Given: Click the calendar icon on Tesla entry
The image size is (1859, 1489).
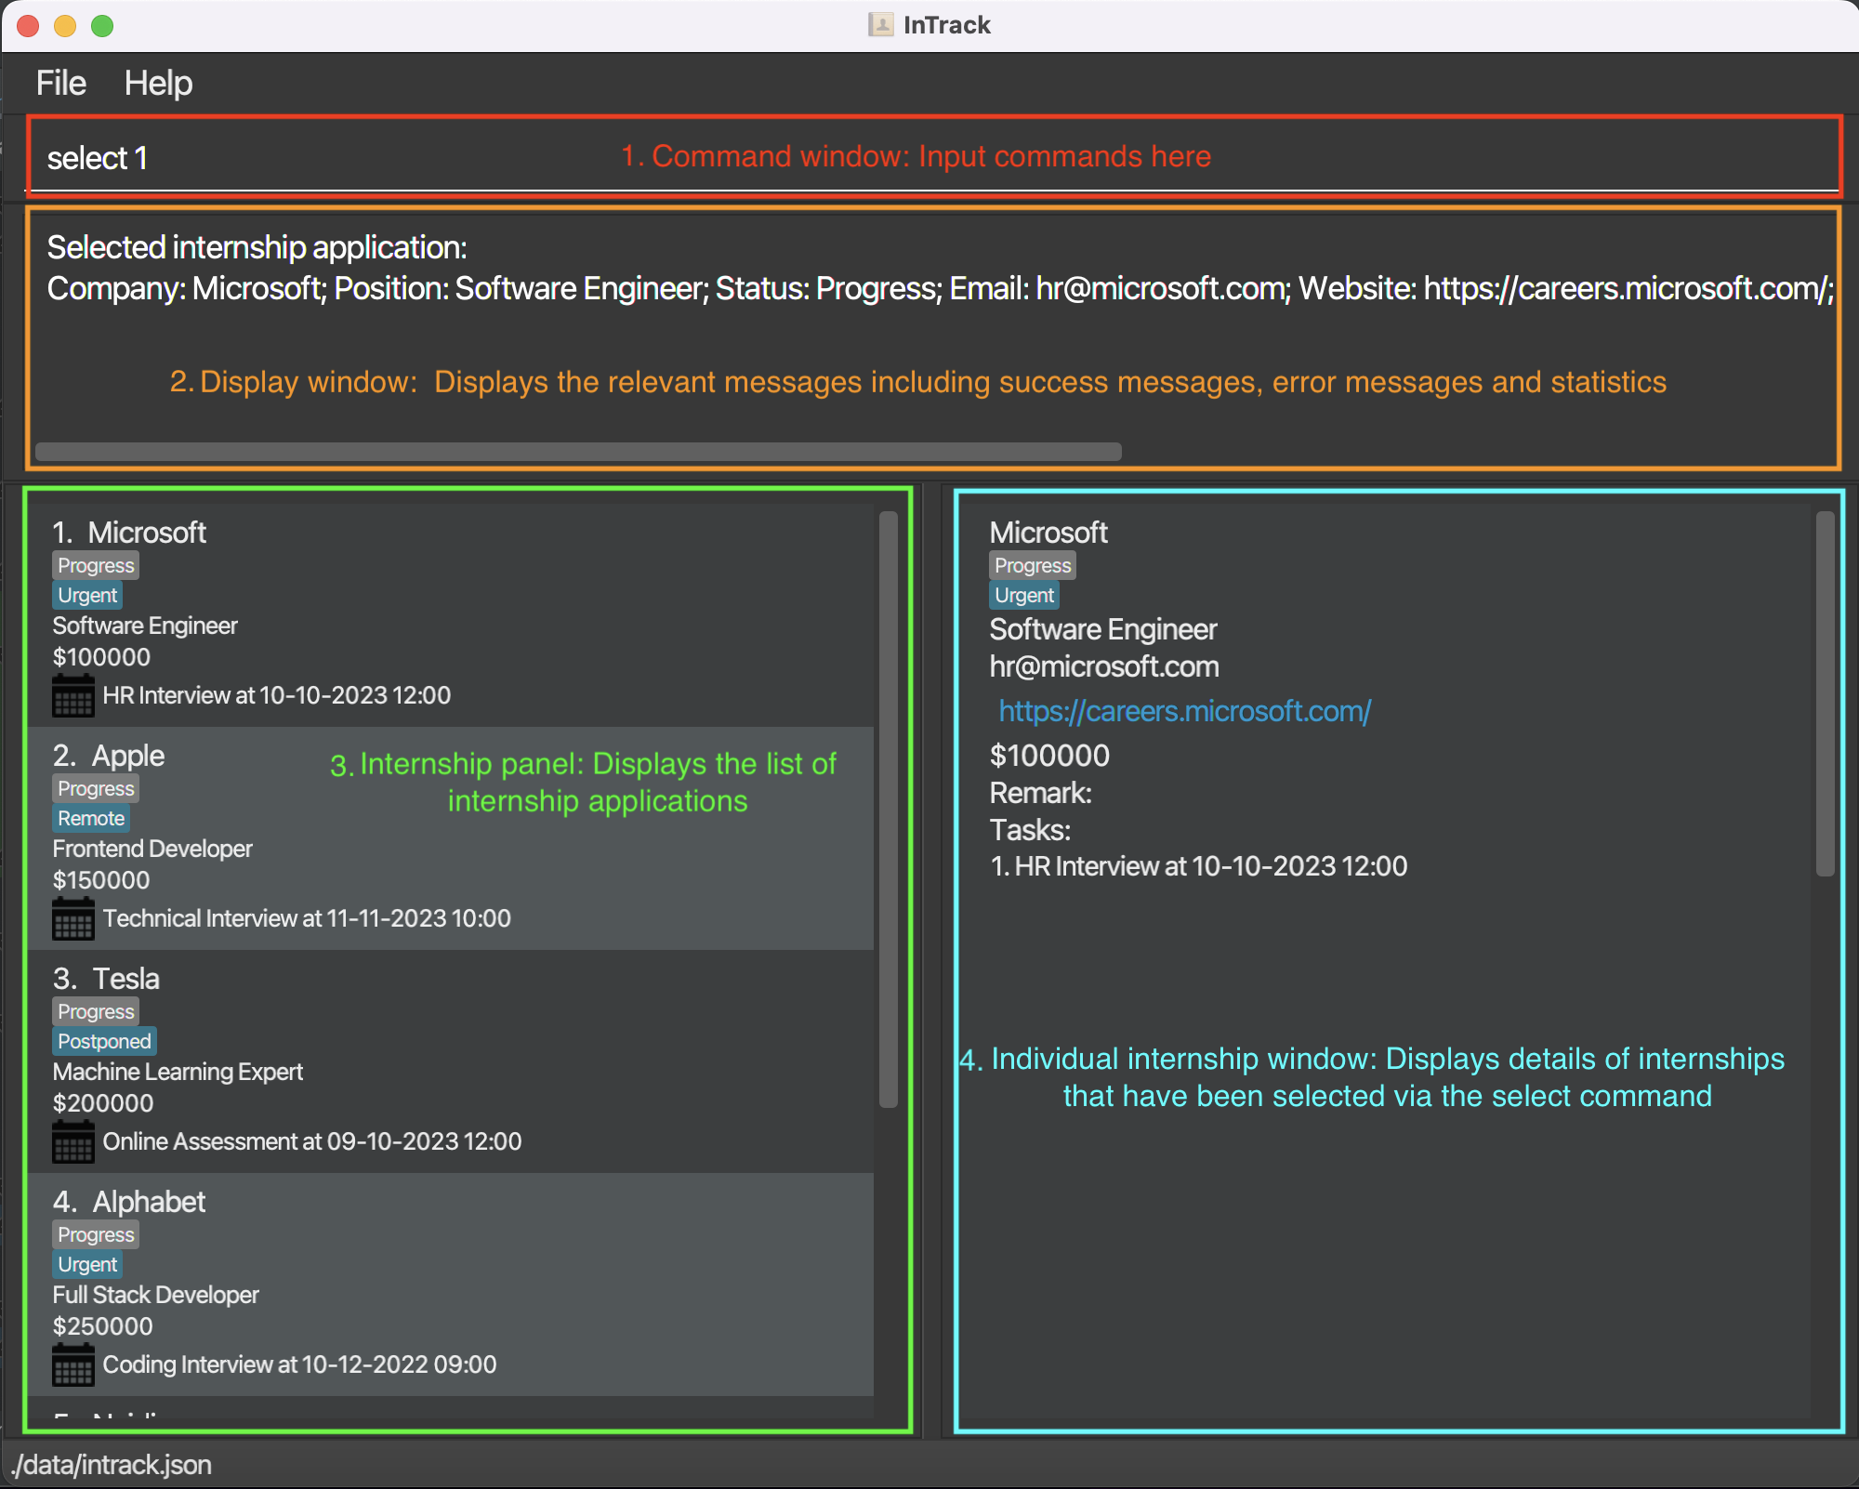Looking at the screenshot, I should 73,1138.
